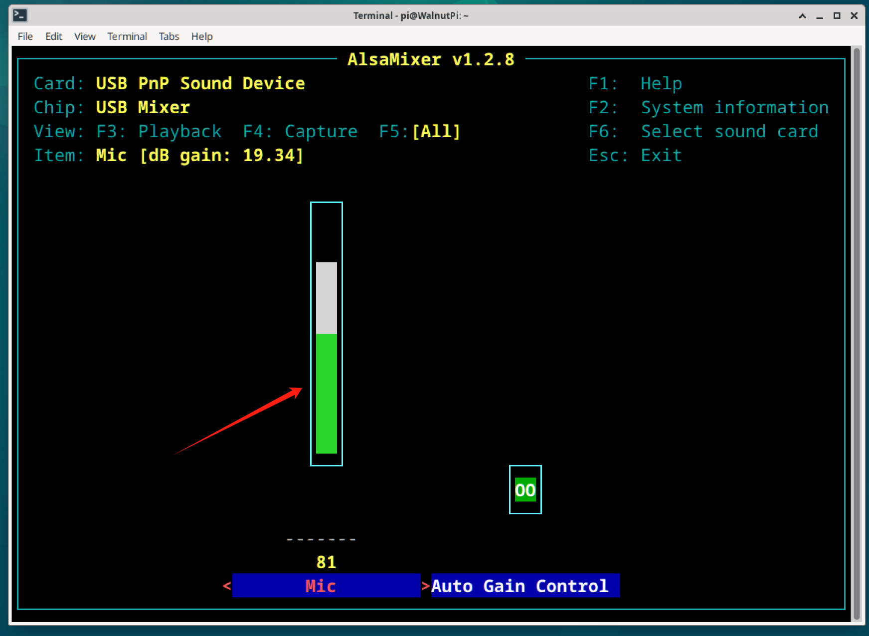Maximize the Terminal window
Image resolution: width=869 pixels, height=636 pixels.
click(x=837, y=16)
